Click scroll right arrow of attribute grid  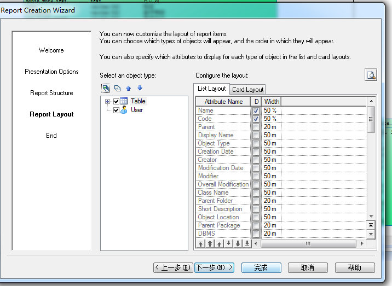362,243
